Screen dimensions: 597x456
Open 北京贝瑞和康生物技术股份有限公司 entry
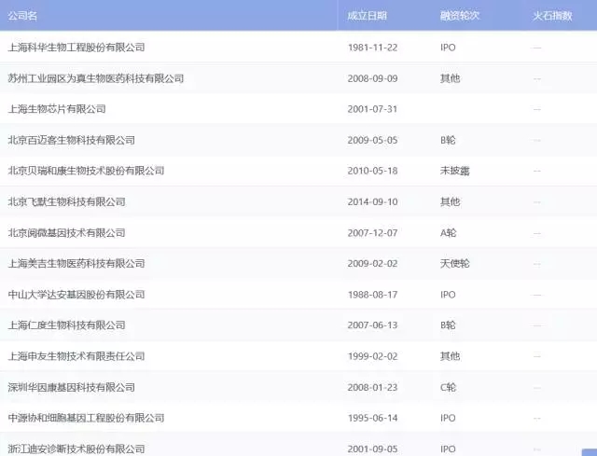(x=86, y=171)
